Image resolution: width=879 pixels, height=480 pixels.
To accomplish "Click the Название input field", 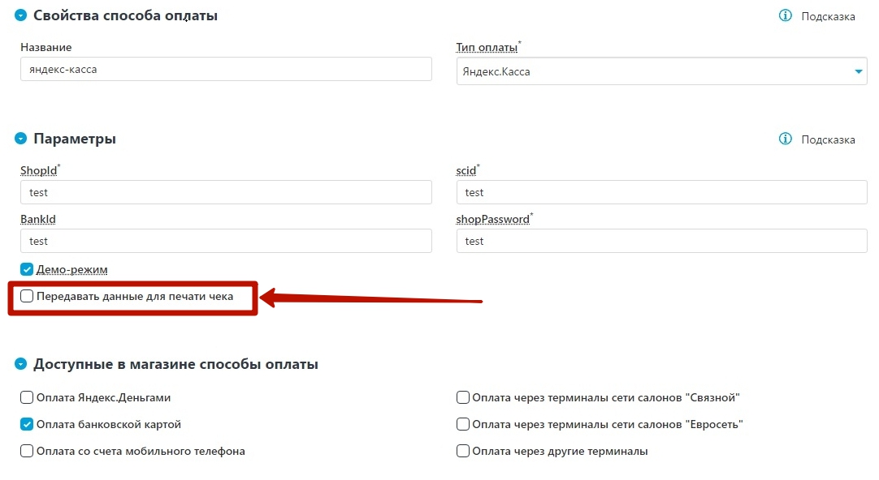I will 226,70.
